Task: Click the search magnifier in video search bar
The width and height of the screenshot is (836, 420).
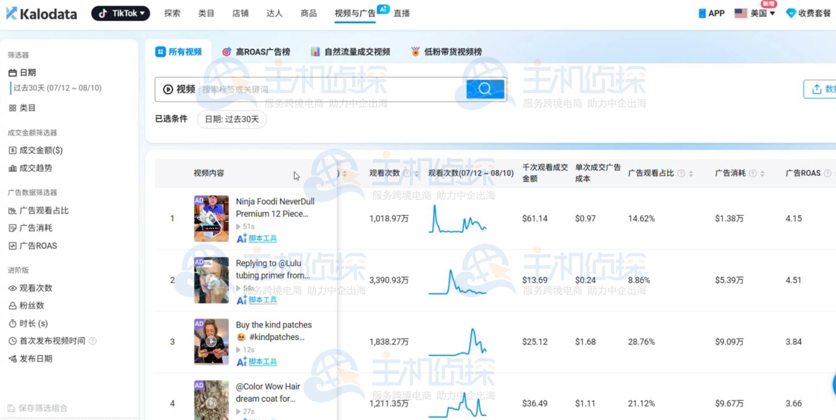Action: pos(484,89)
